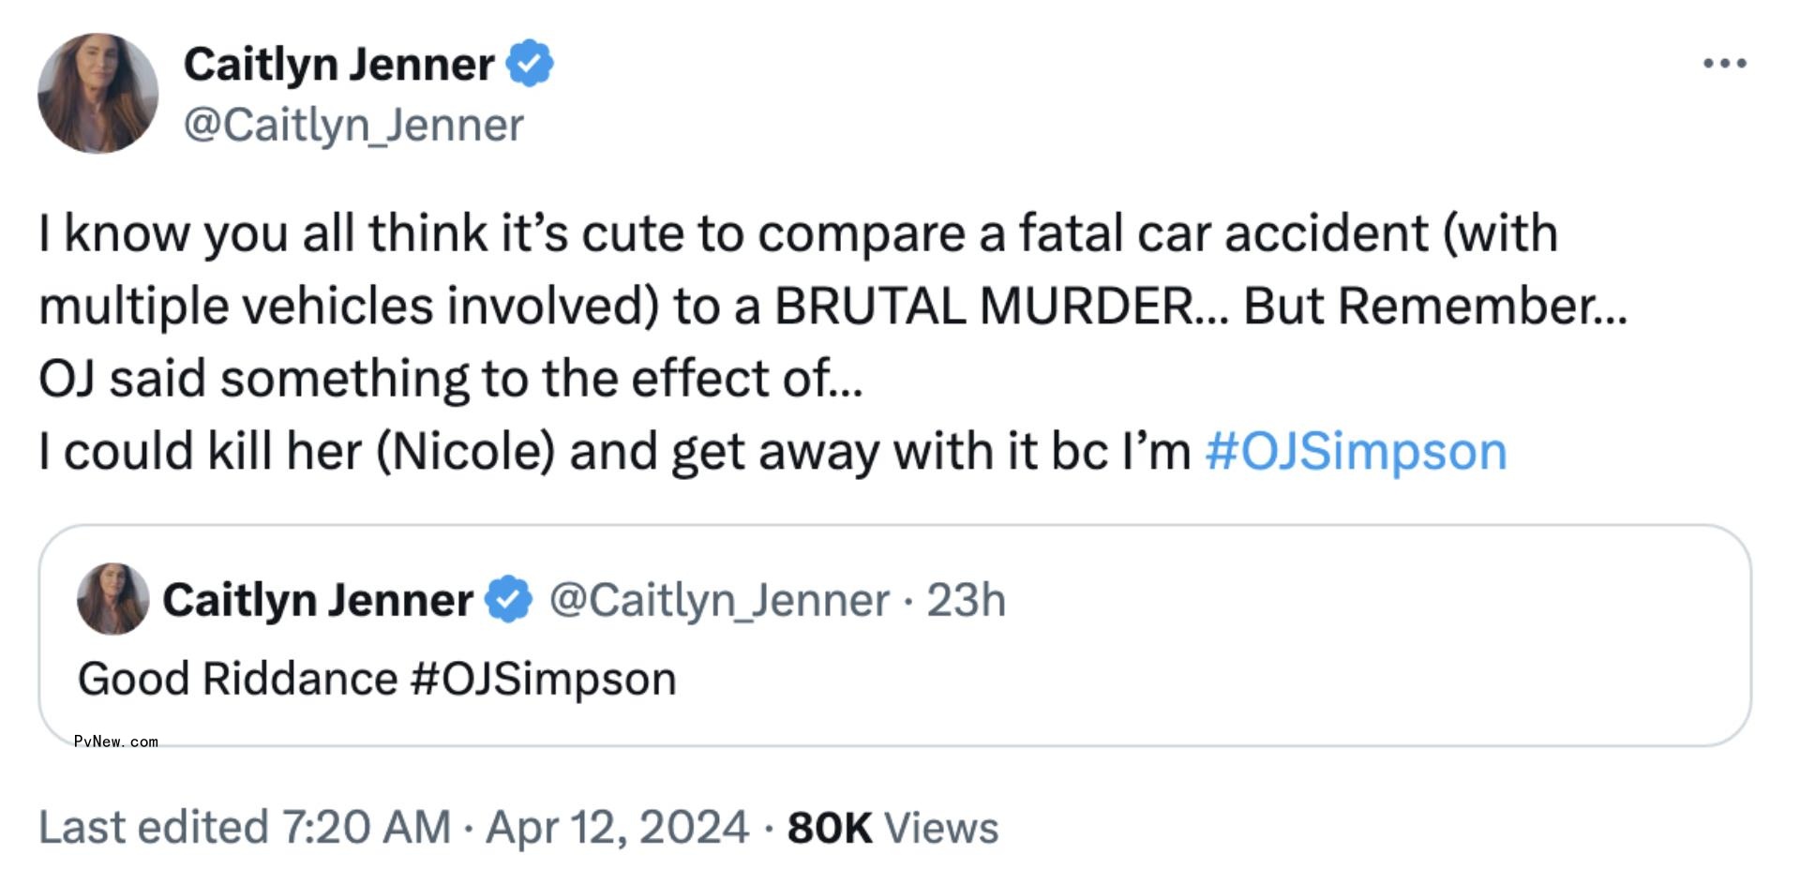Screen dimensions: 1800x884
Task: Open the @Caitlyn_Jenner handle link
Action: tap(354, 123)
